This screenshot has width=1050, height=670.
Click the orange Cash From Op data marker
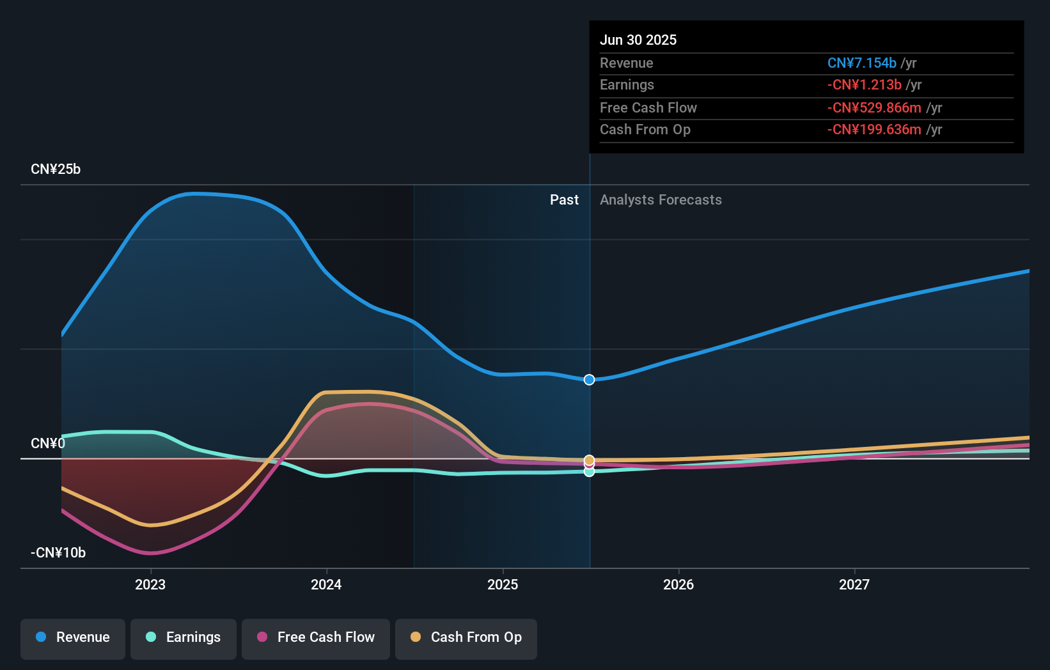(590, 460)
